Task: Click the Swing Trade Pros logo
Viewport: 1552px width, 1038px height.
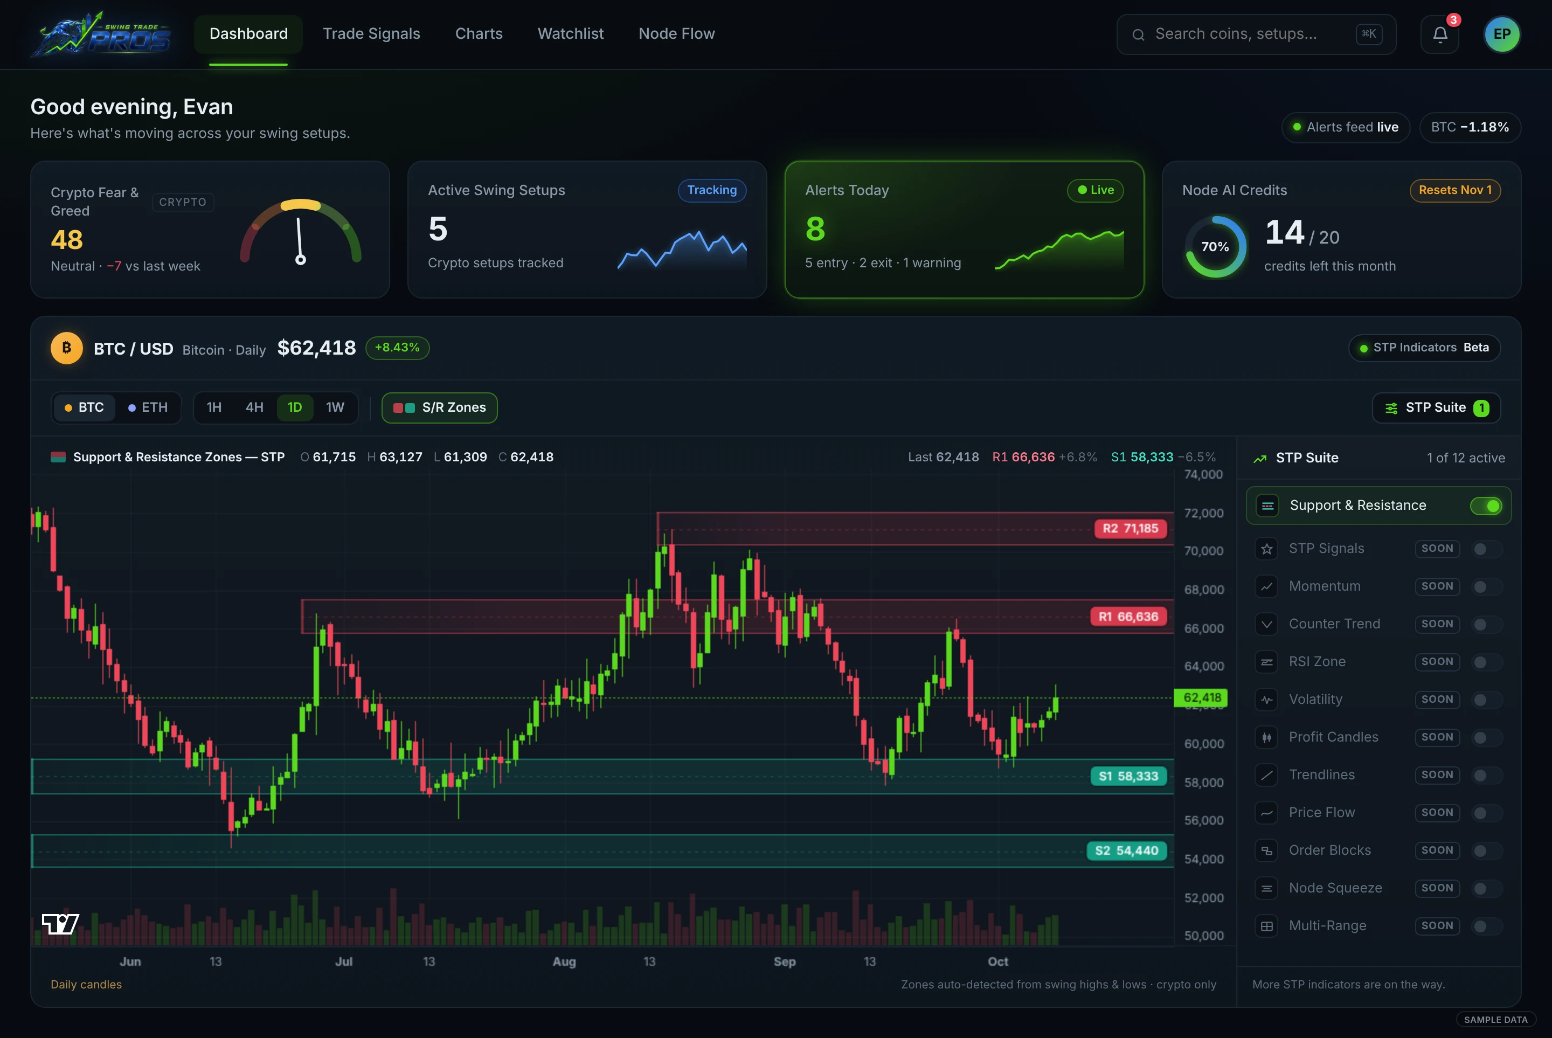Action: [101, 34]
